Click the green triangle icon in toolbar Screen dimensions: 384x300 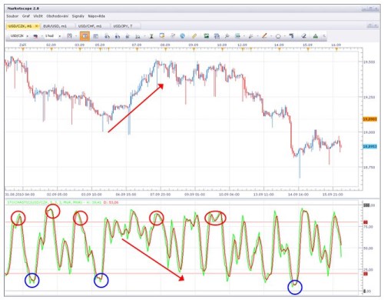tap(316, 36)
